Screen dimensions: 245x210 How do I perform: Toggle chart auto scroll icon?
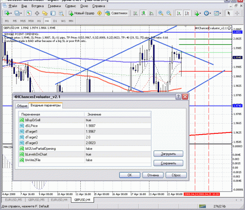179,13
